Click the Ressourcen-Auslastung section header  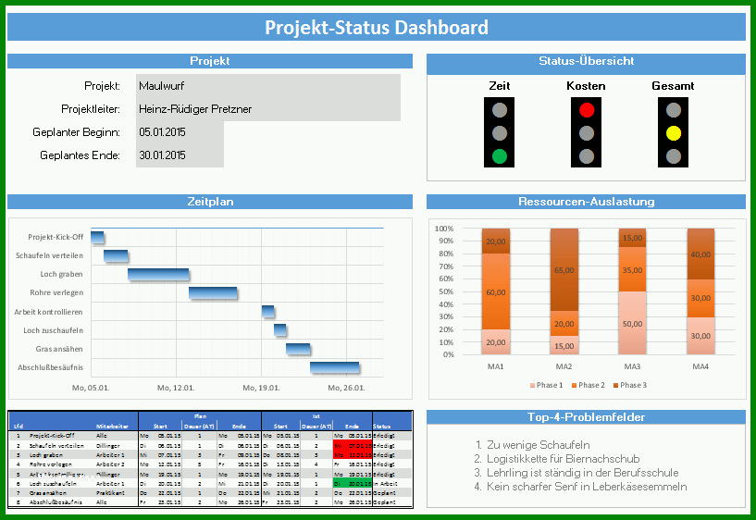click(587, 202)
